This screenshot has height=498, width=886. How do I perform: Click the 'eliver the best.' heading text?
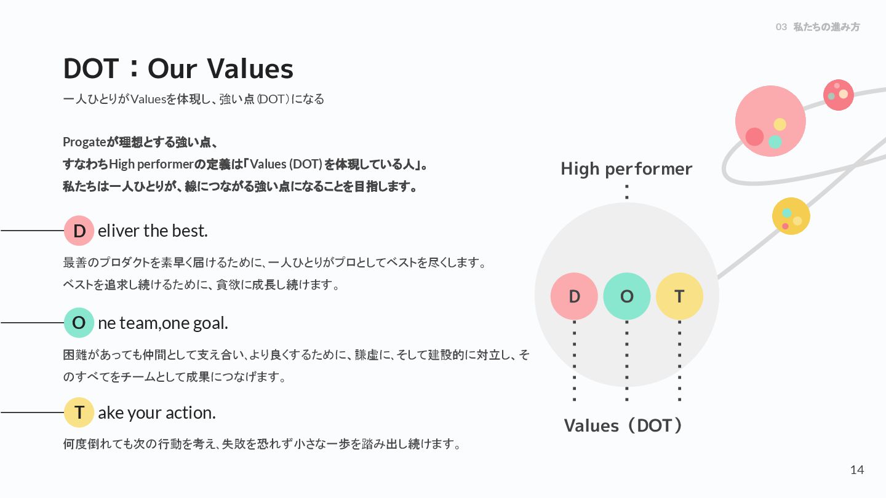pos(153,231)
